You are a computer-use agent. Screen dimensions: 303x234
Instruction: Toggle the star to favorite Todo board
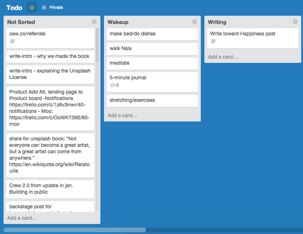coord(32,8)
